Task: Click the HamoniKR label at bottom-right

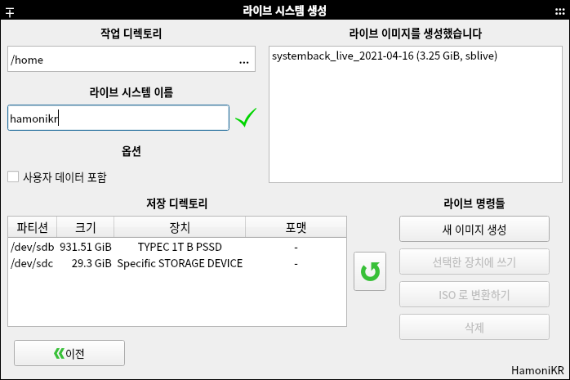Action: tap(537, 370)
